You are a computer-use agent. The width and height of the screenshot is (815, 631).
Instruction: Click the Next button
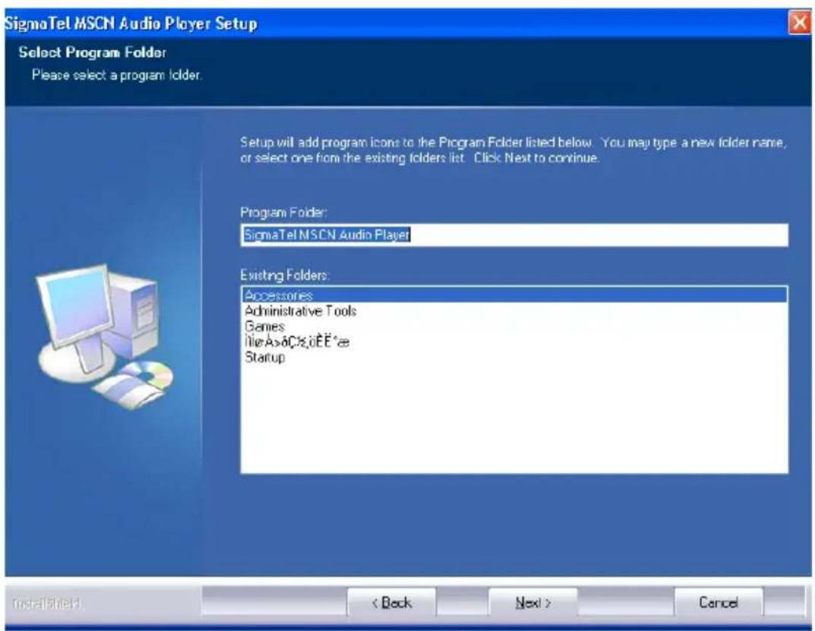click(532, 602)
